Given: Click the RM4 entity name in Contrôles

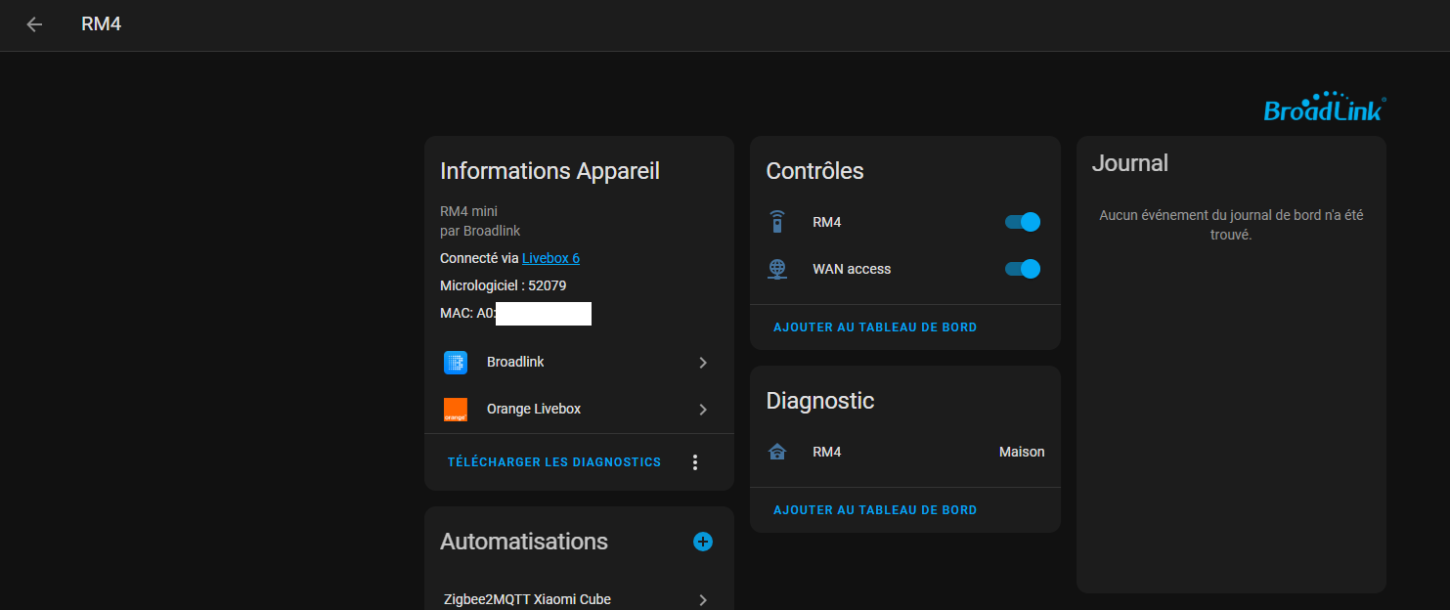Looking at the screenshot, I should coord(826,222).
